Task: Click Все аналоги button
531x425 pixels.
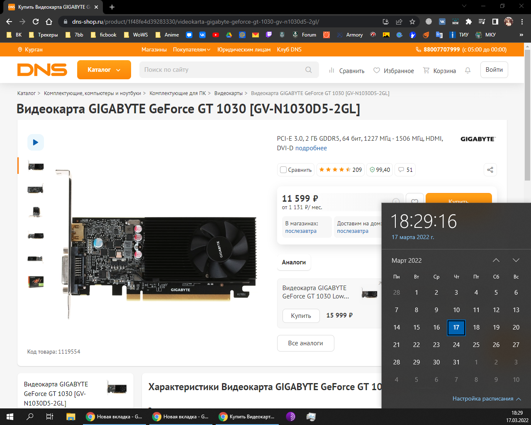Action: tap(306, 343)
